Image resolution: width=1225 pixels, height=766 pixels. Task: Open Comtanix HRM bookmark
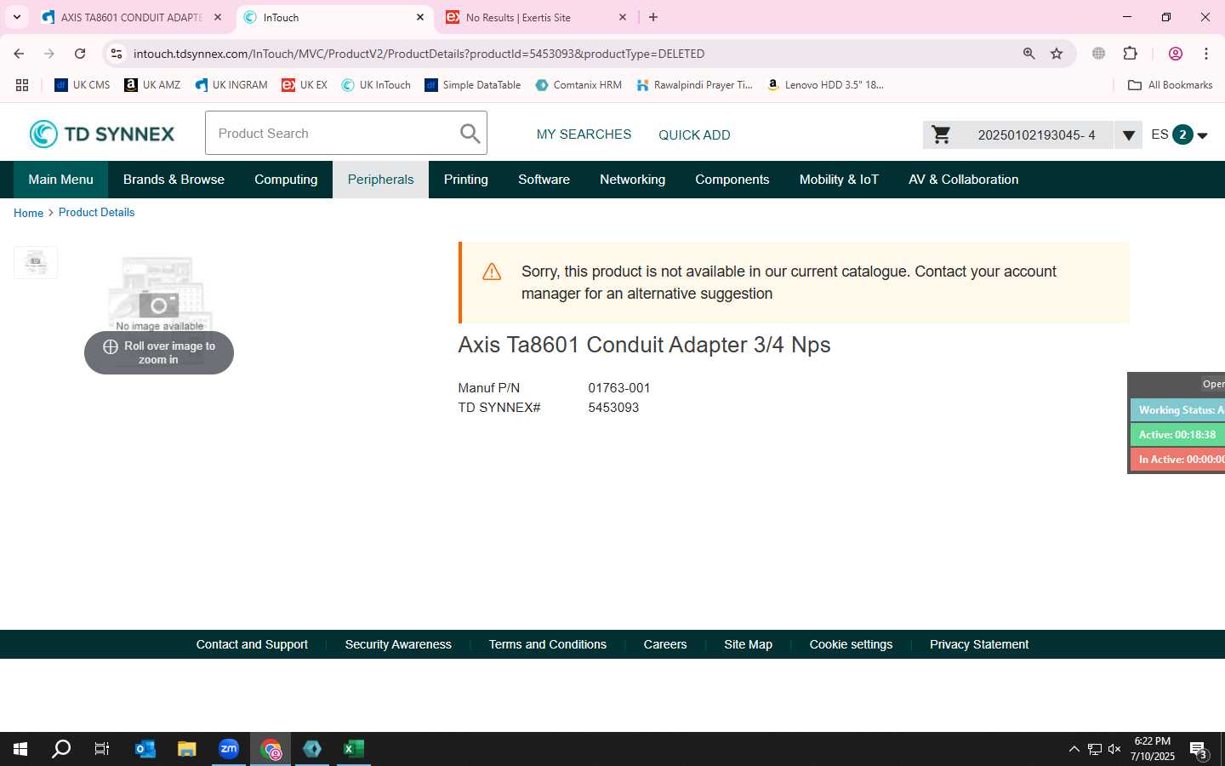tap(578, 85)
